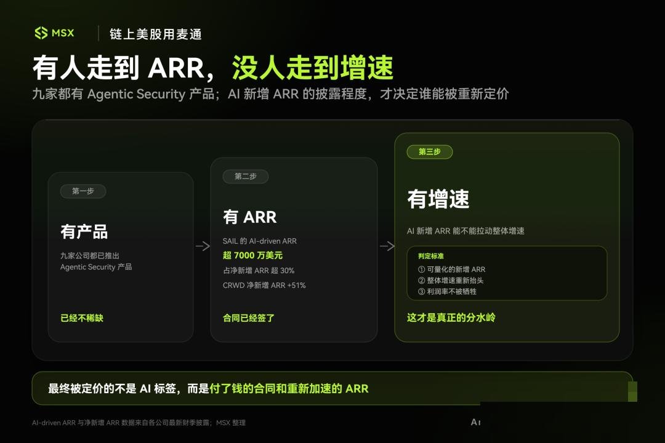
Task: Click the 有 ARR card heading
Action: coord(250,217)
